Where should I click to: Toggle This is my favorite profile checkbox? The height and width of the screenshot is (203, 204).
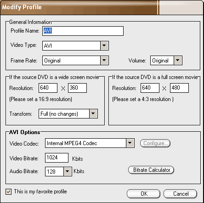pos(8,192)
